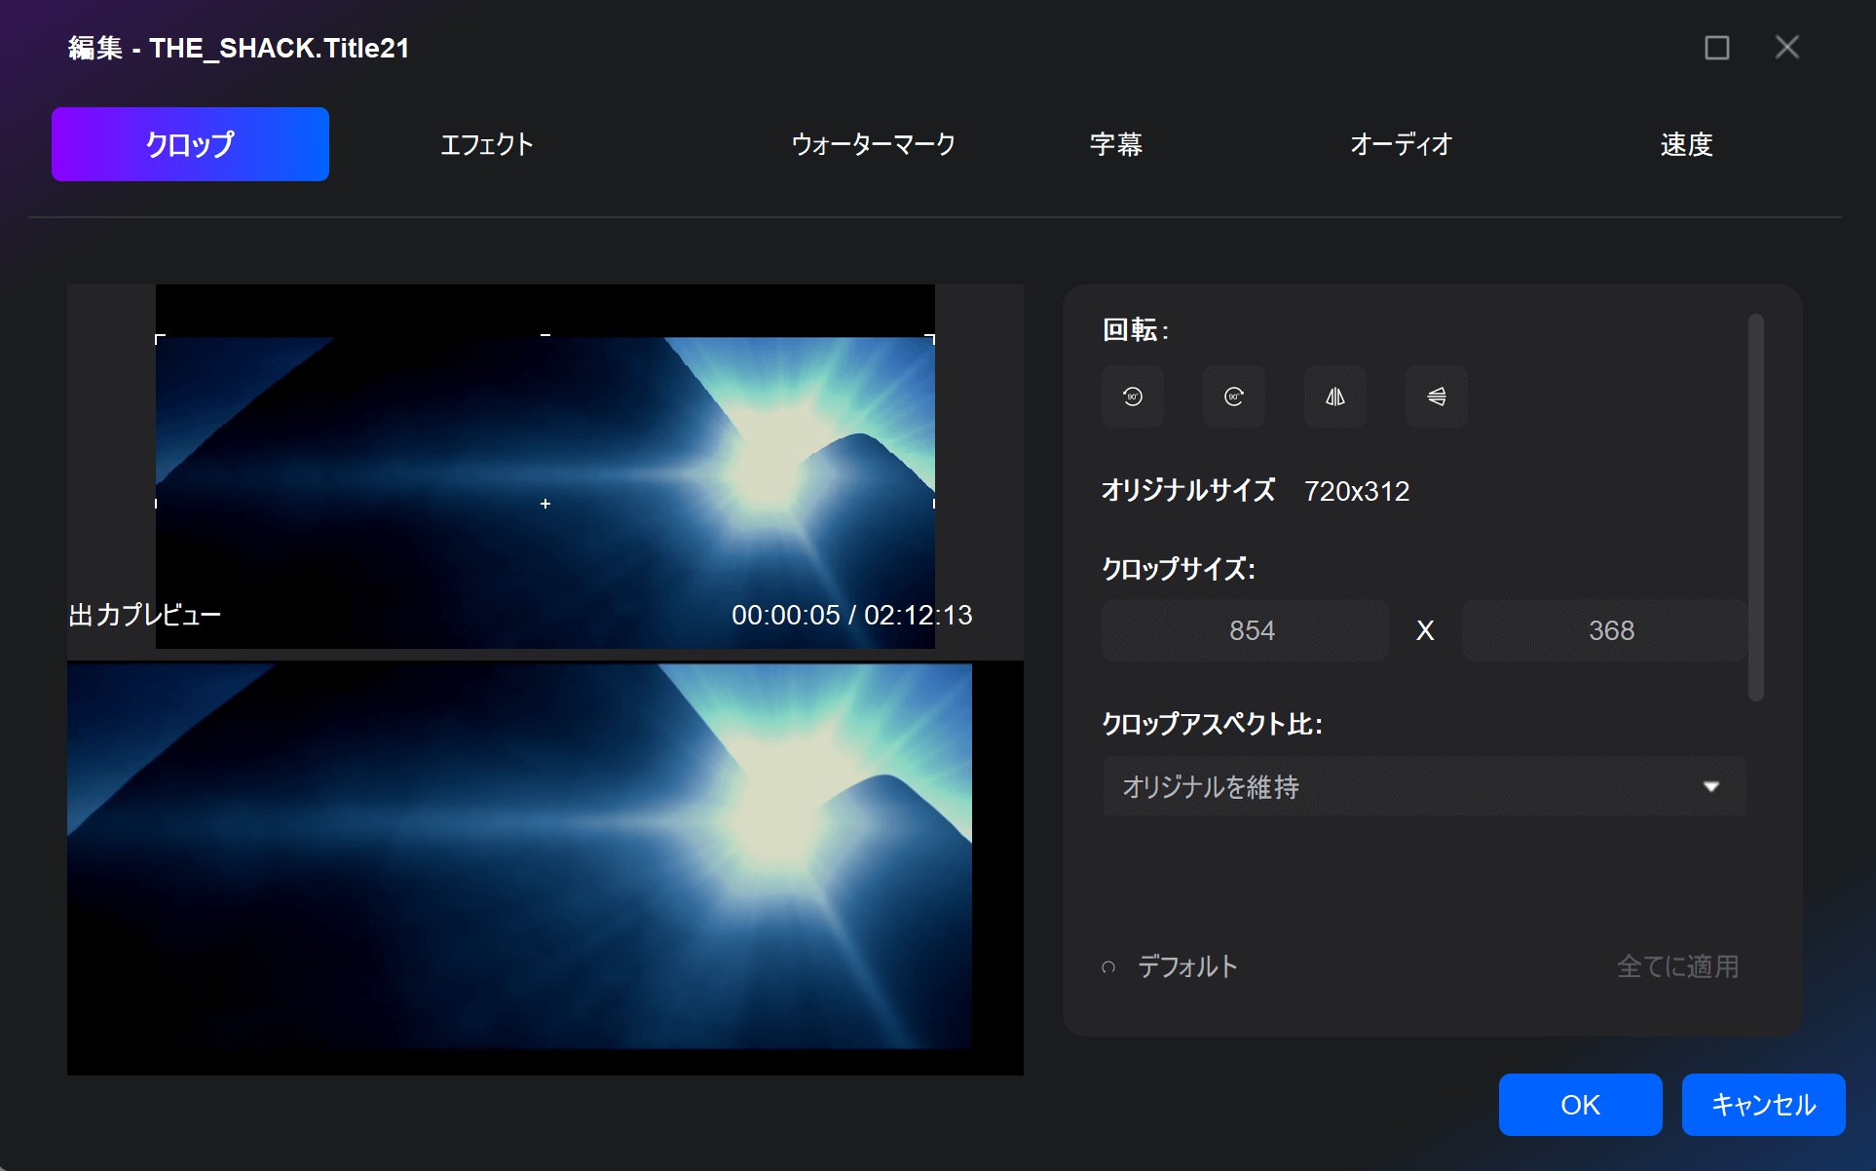Click the reset icon beside デフォルト

pyautogui.click(x=1108, y=967)
